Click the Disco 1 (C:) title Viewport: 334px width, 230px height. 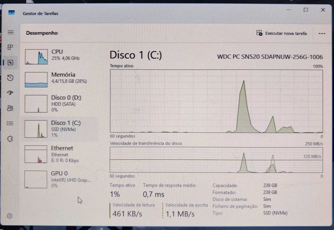(136, 55)
